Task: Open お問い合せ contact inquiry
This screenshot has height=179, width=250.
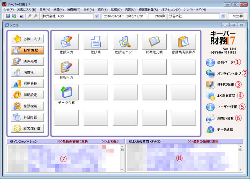Action: [x=220, y=118]
